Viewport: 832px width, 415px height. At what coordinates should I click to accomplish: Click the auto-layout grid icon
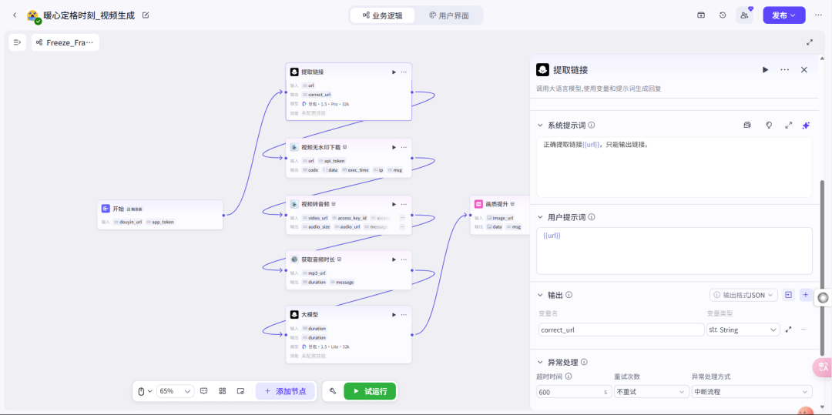[223, 391]
